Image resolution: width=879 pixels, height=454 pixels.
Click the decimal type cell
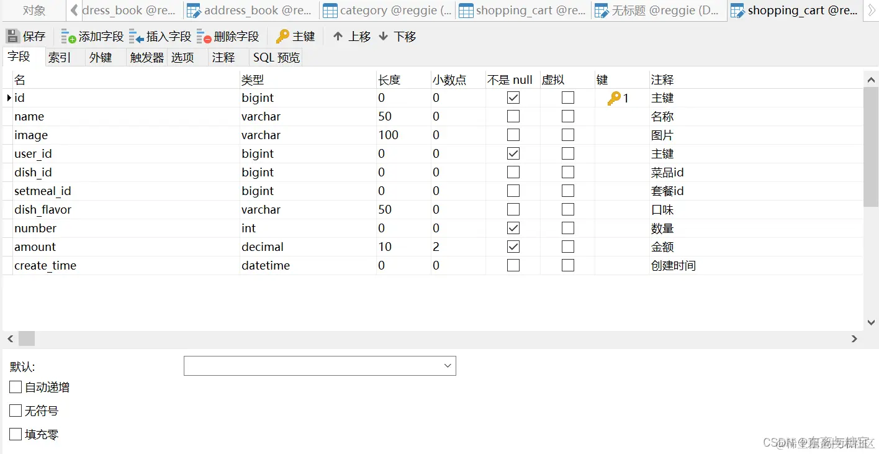point(308,247)
